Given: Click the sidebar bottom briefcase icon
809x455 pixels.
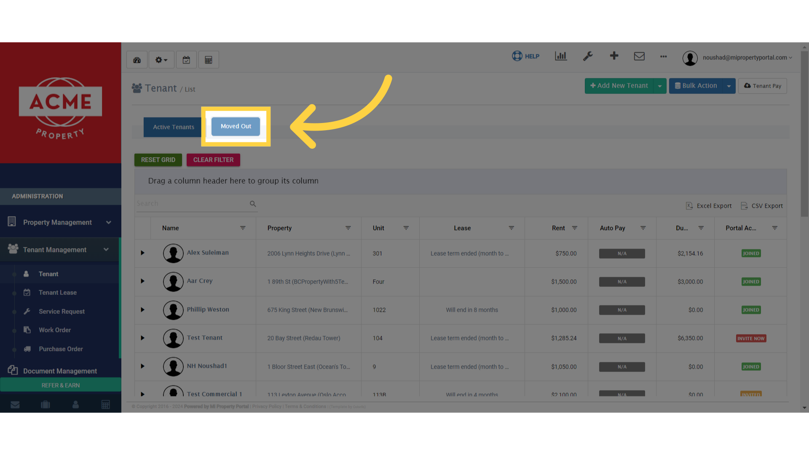Looking at the screenshot, I should pos(46,405).
